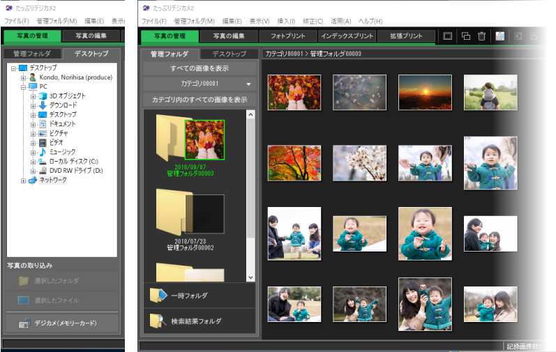Viewport: 556px width, 352px height.
Task: Click the overlapping windows icon in toolbar
Action: [x=465, y=36]
